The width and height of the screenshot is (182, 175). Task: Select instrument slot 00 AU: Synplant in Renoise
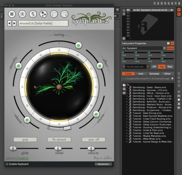click(150, 10)
